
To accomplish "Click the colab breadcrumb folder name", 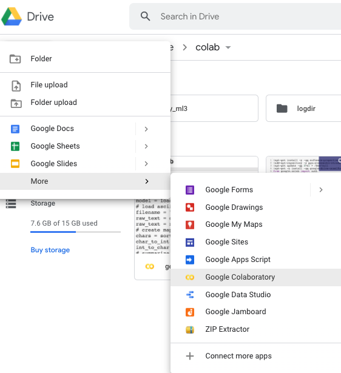I will click(208, 47).
